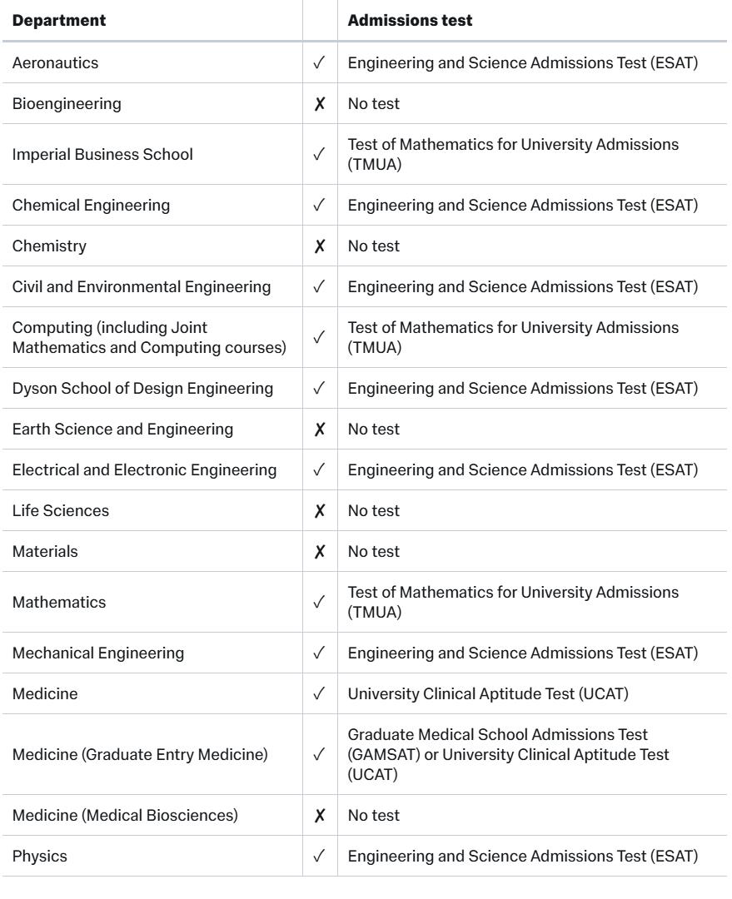The width and height of the screenshot is (732, 899).
Task: Click the cross icon next to Materials
Action: (320, 551)
